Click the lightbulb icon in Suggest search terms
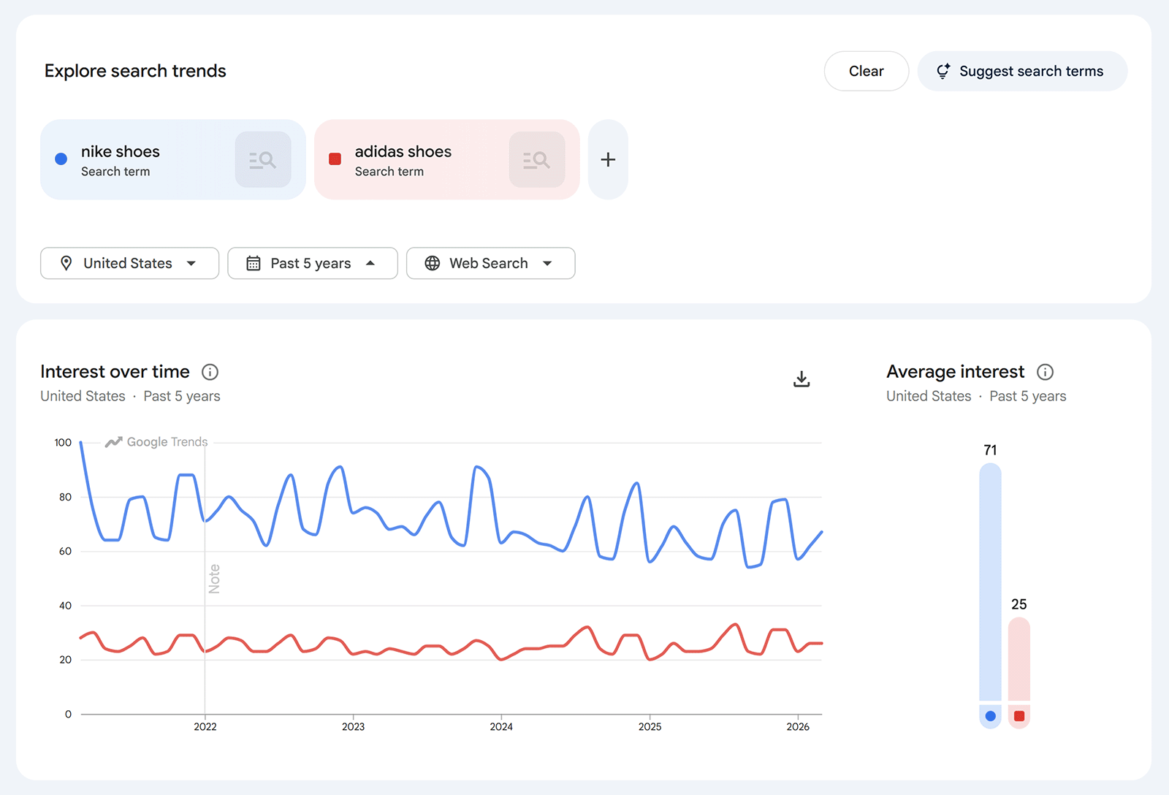Image resolution: width=1169 pixels, height=795 pixels. (x=943, y=71)
